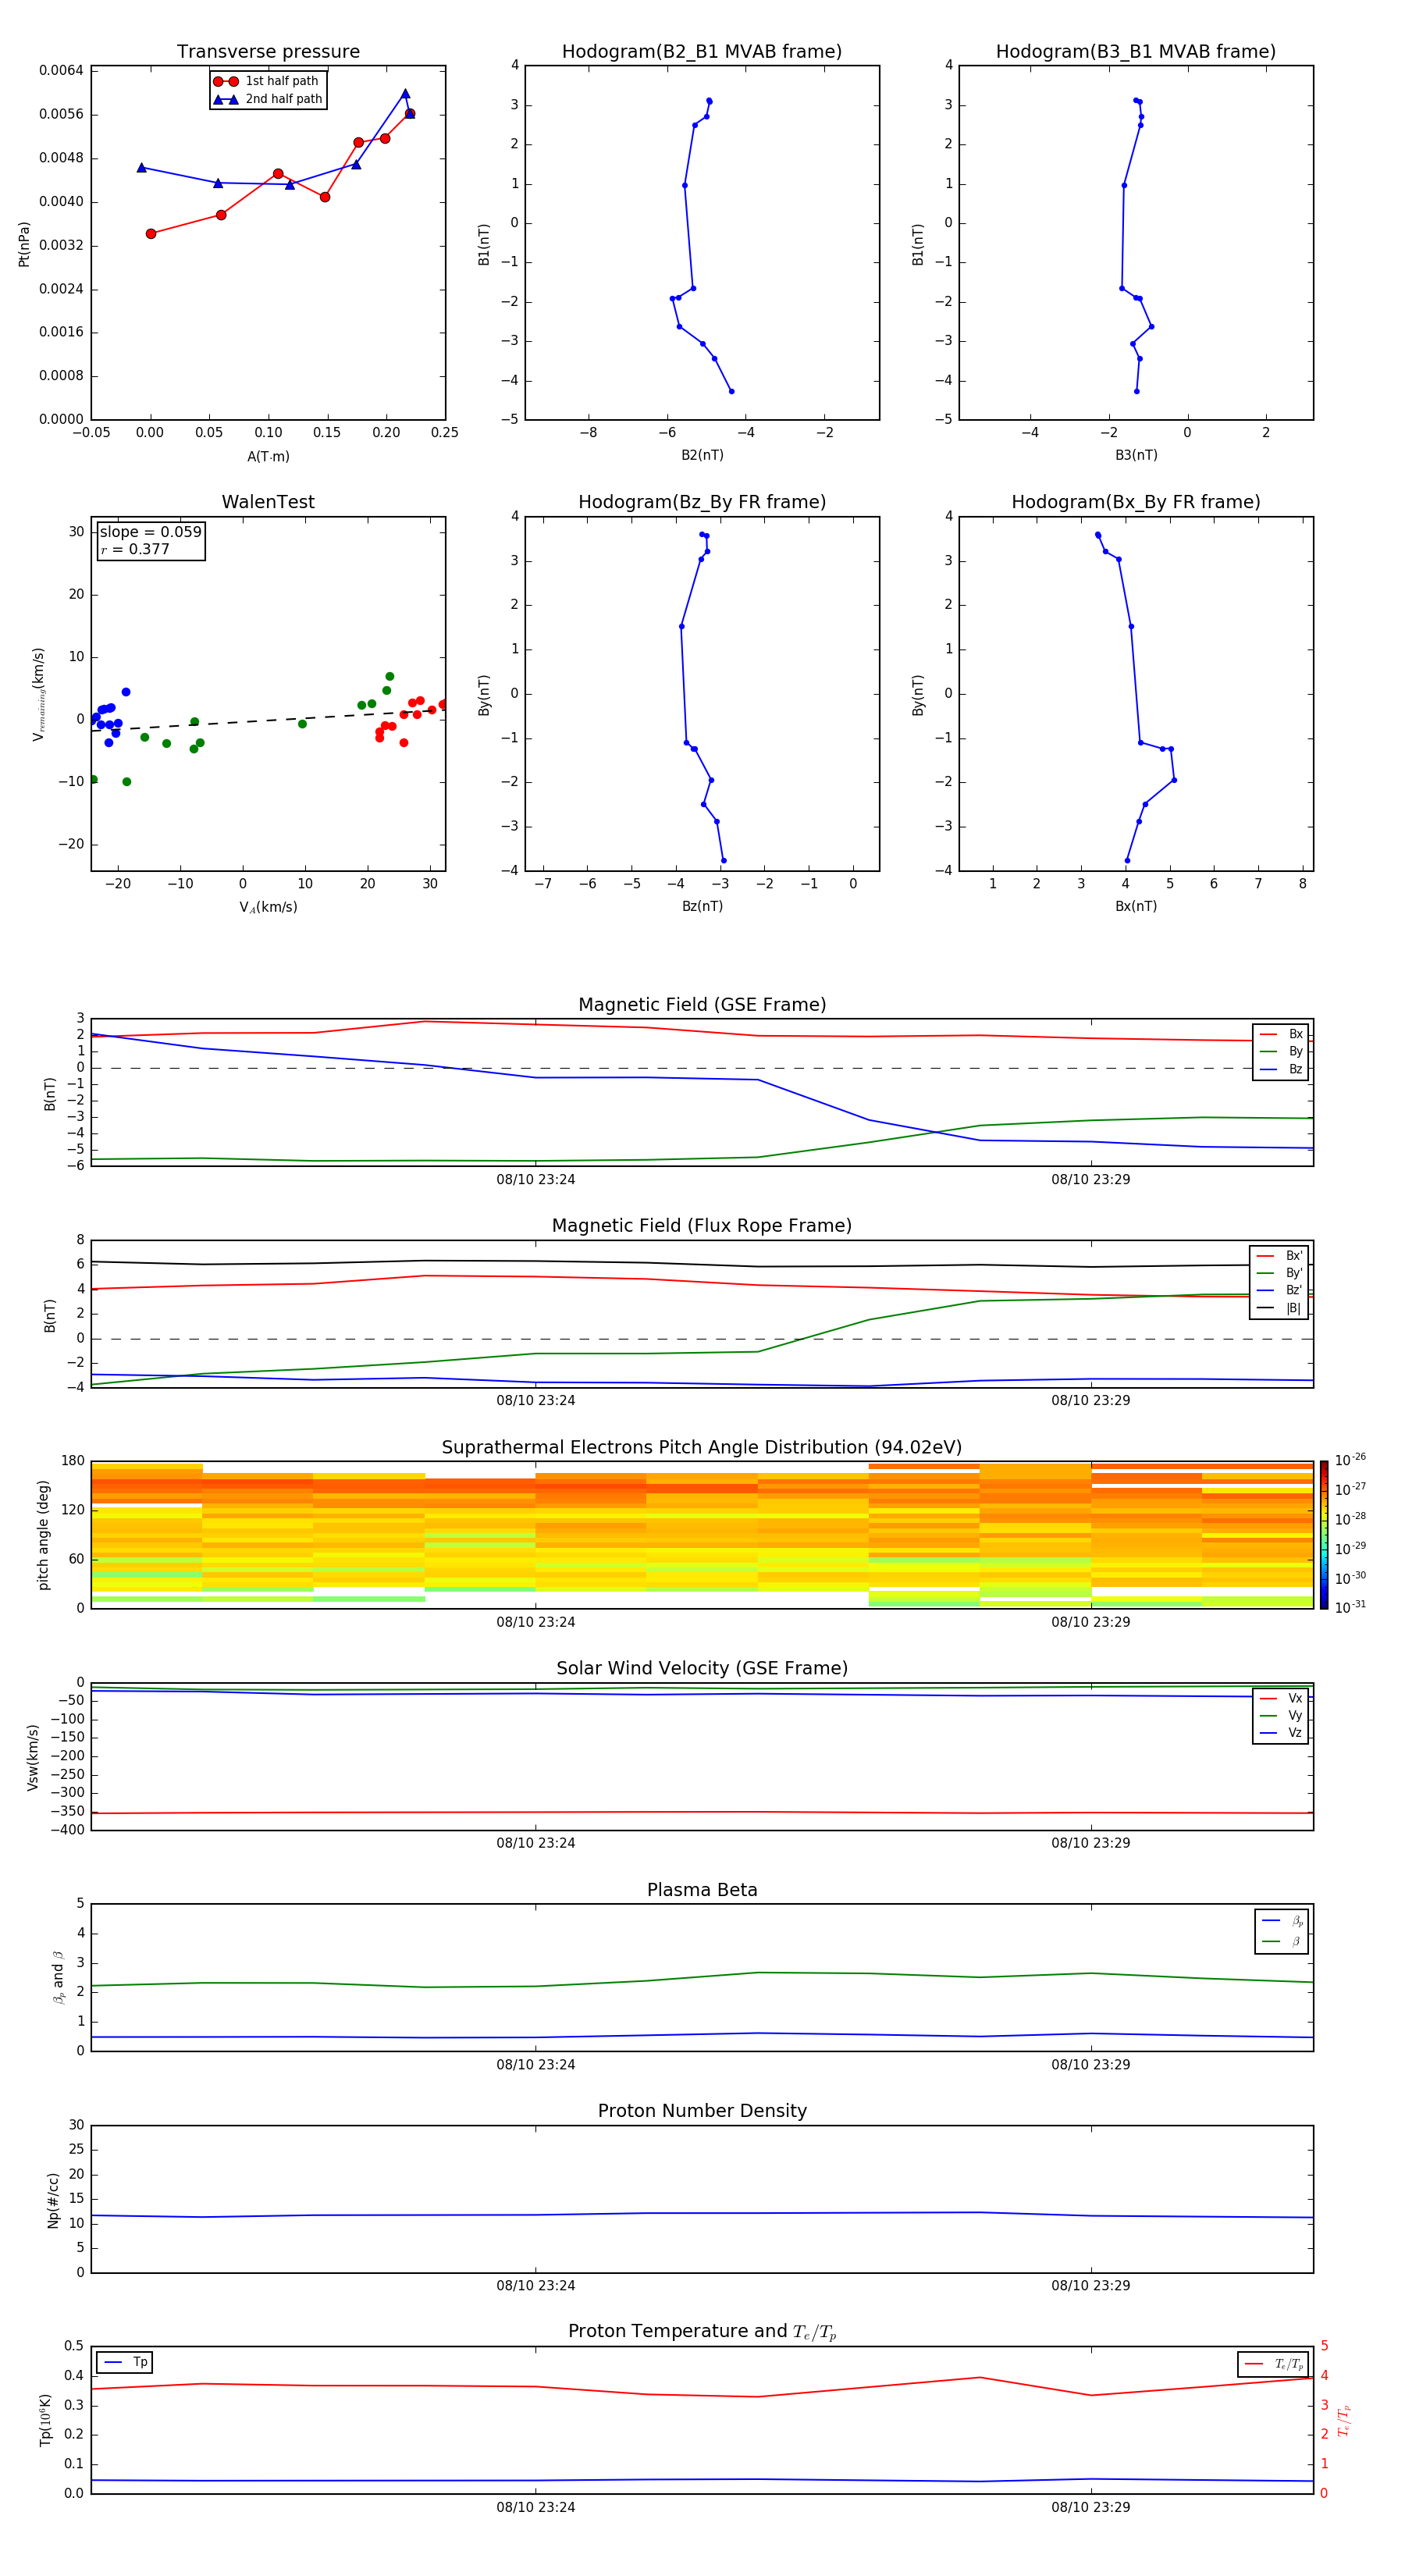Viewport: 1405px width, 2576px height.
Task: Click the pitch angle color bar
Action: tap(1324, 1535)
